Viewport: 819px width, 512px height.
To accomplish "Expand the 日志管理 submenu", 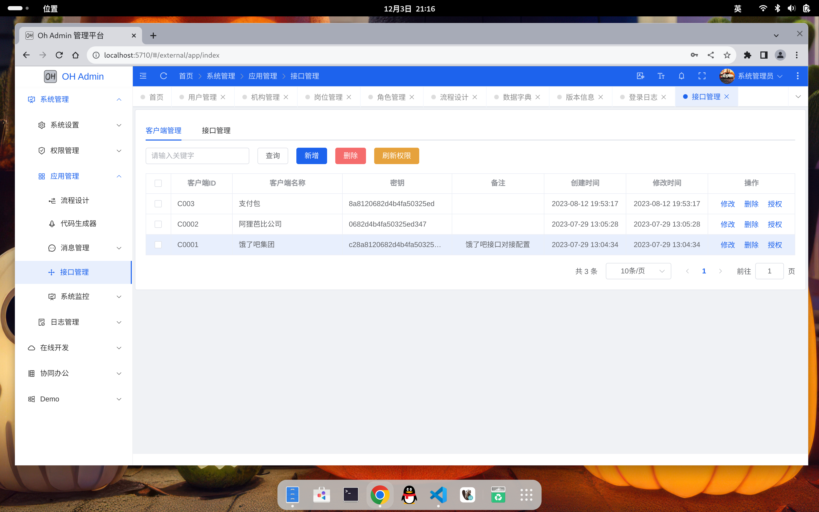I will pos(73,322).
